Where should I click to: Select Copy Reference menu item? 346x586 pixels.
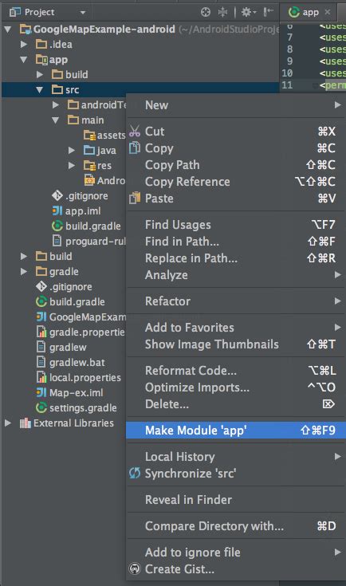click(x=234, y=182)
